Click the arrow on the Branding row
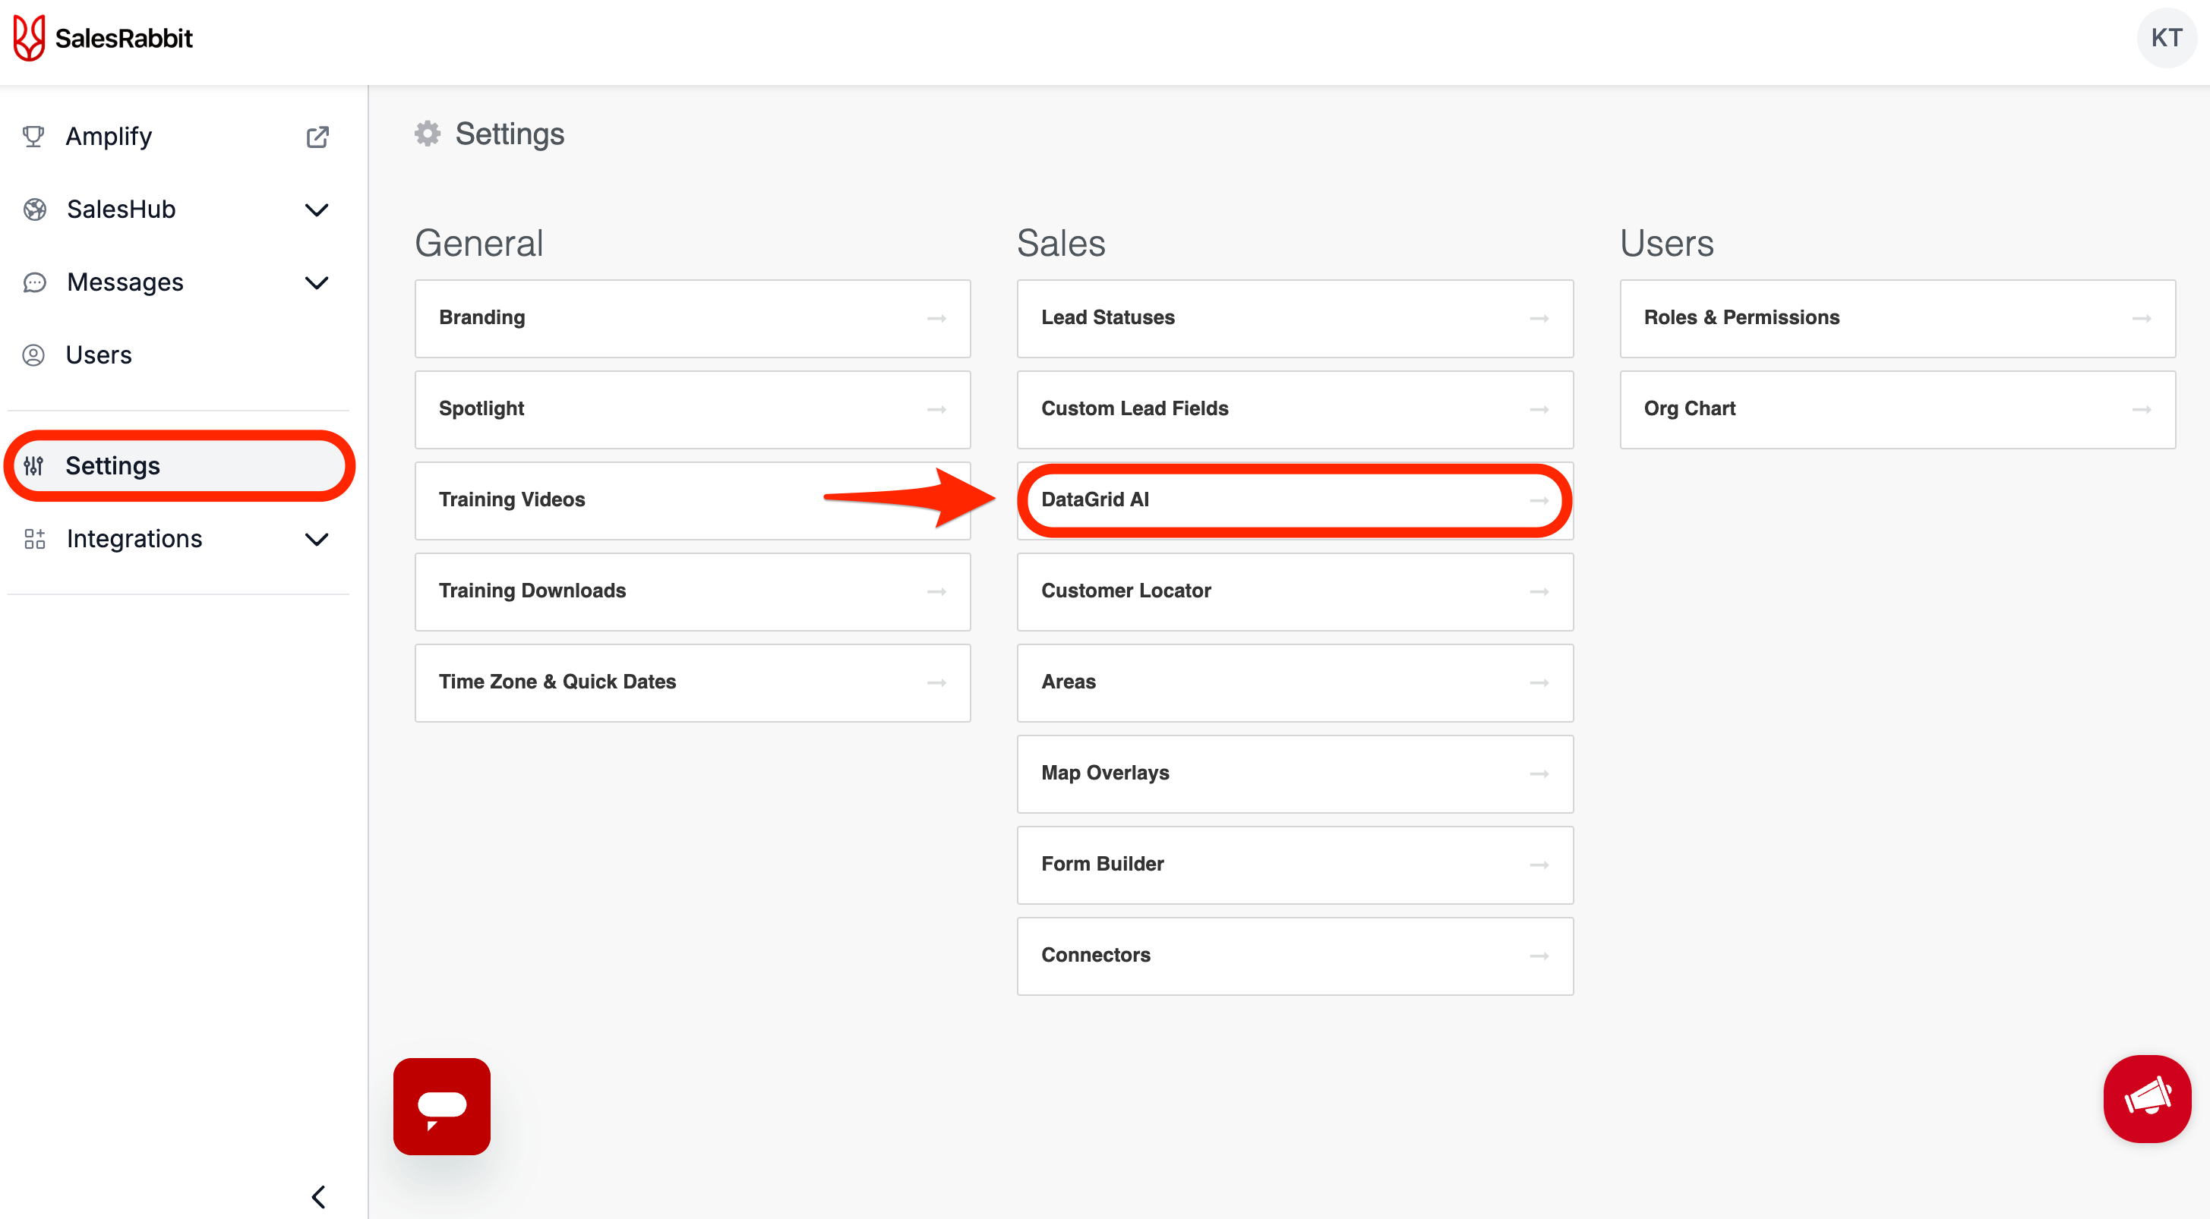2210x1219 pixels. (x=937, y=318)
